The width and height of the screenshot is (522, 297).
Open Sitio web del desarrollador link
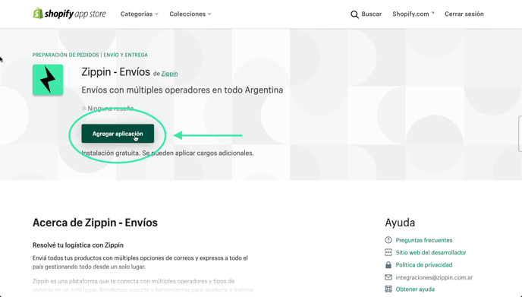[431, 252]
